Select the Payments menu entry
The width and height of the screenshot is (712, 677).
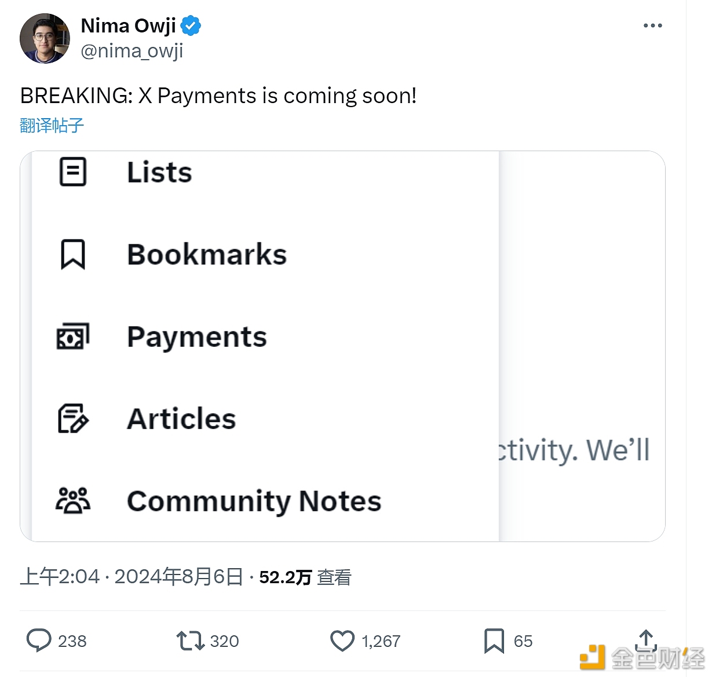point(197,337)
